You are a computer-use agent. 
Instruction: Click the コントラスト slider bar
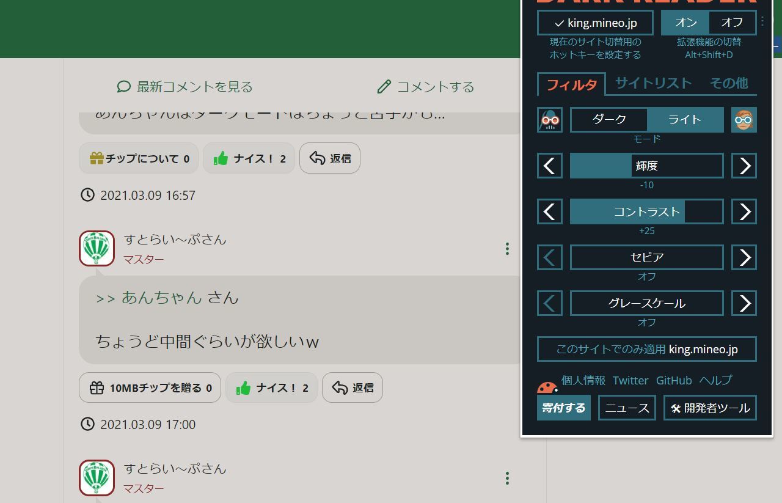coord(647,211)
